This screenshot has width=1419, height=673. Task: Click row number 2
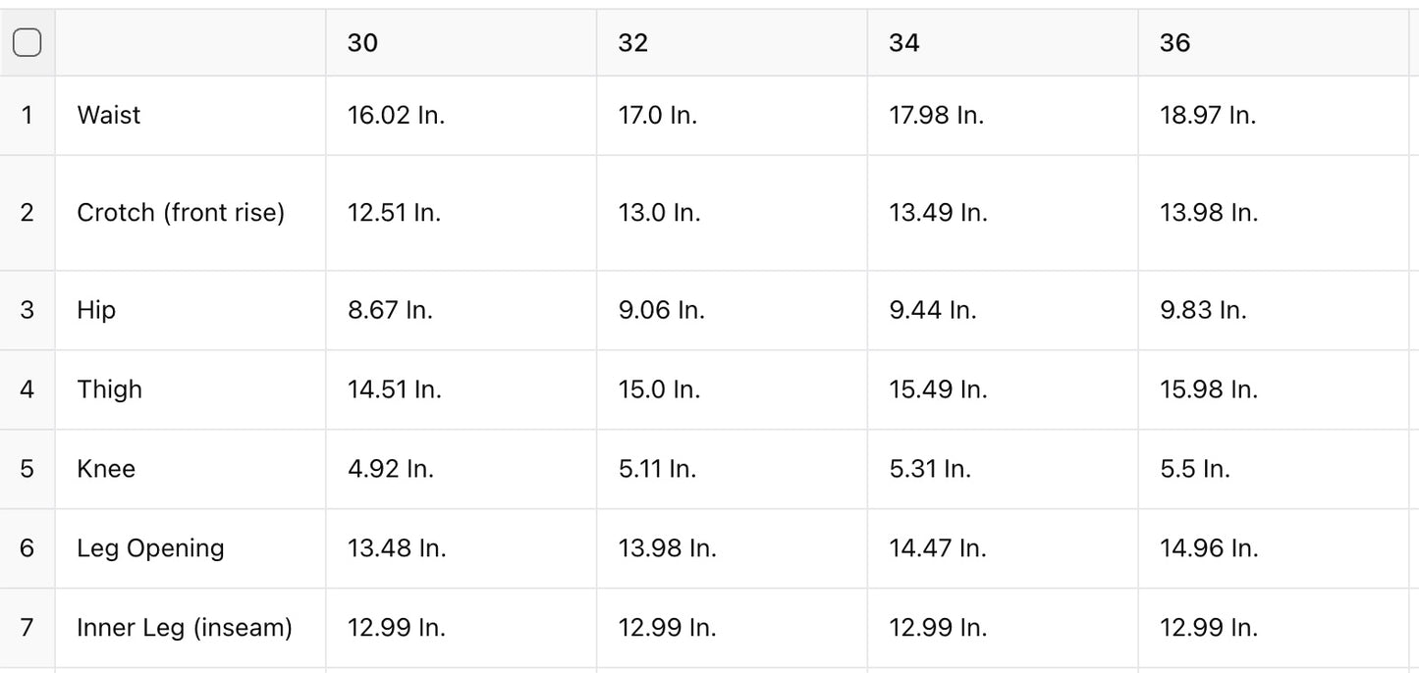tap(27, 212)
